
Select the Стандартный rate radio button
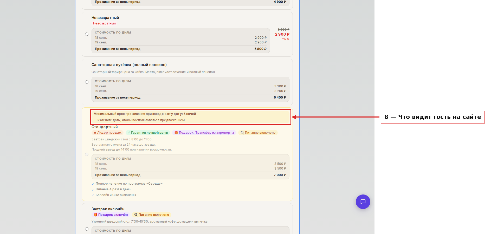87,154
